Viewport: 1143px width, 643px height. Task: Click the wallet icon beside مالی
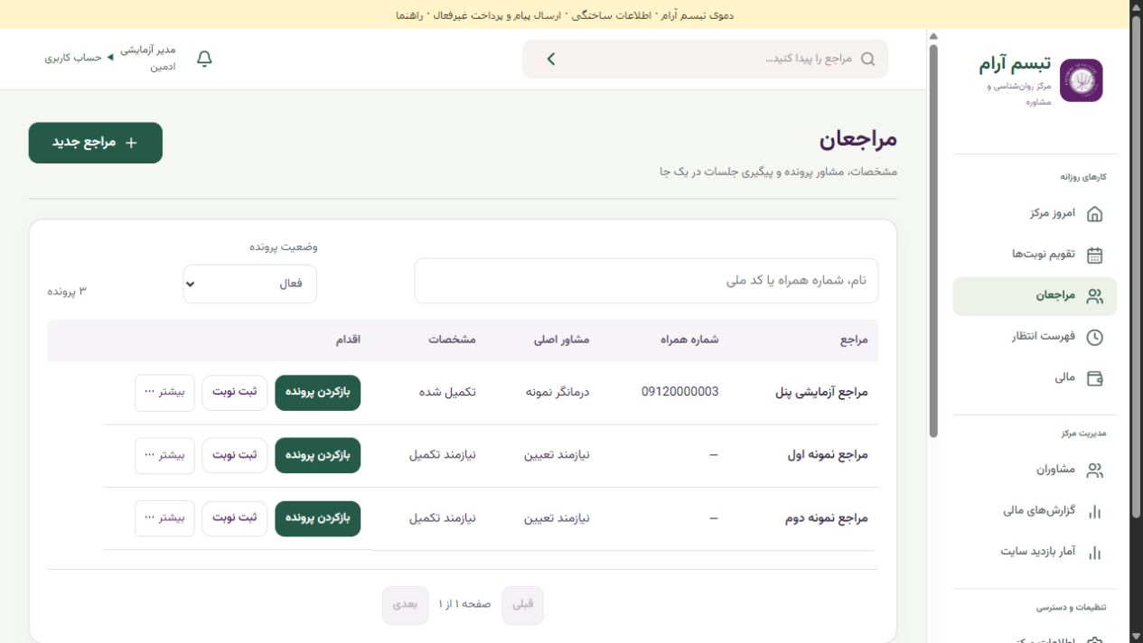(1094, 378)
